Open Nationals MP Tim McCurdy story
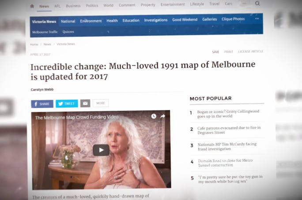 point(227,146)
